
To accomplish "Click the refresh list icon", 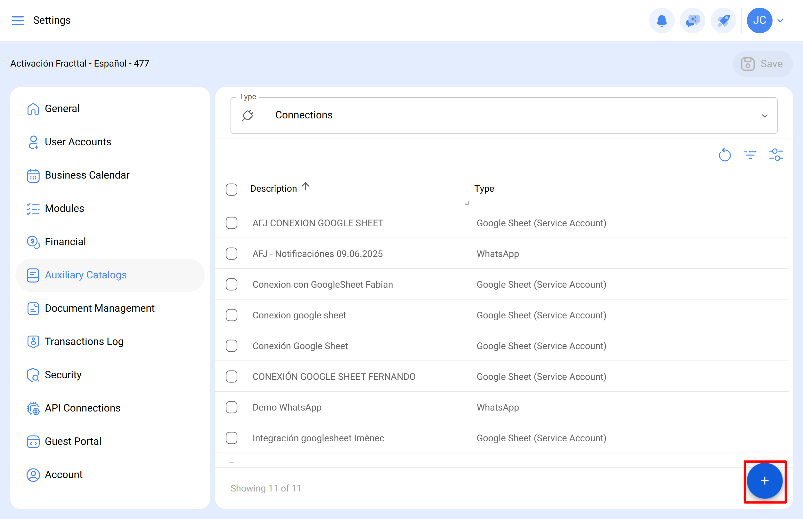I will pos(725,155).
